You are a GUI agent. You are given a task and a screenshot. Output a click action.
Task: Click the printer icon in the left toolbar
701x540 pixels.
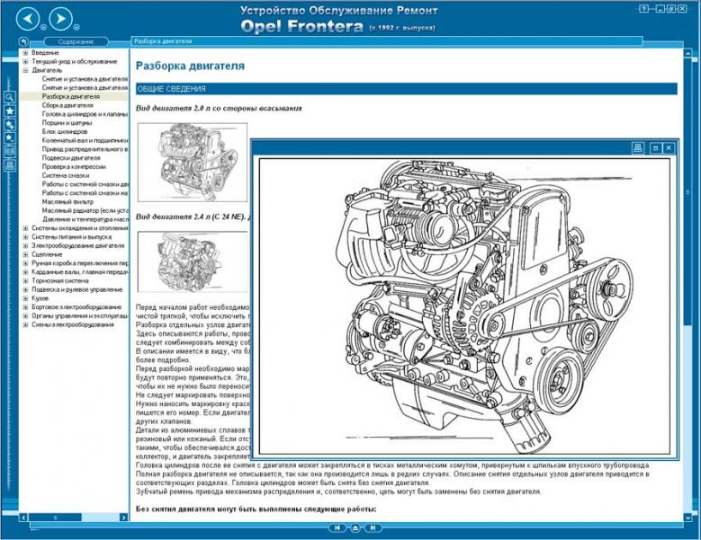pyautogui.click(x=10, y=165)
